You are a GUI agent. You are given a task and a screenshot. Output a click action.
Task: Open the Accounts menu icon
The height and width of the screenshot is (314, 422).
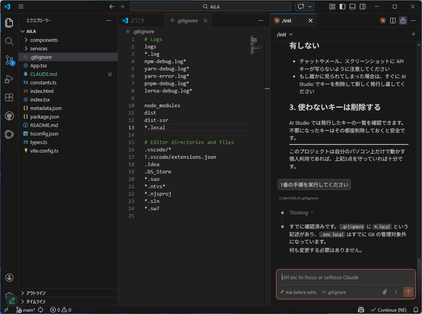coord(9,278)
